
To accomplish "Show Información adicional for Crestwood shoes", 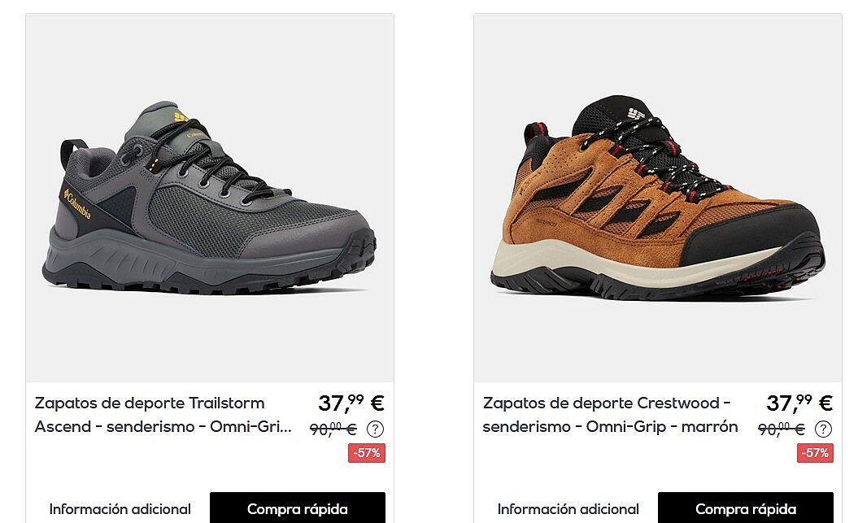I will click(x=568, y=509).
